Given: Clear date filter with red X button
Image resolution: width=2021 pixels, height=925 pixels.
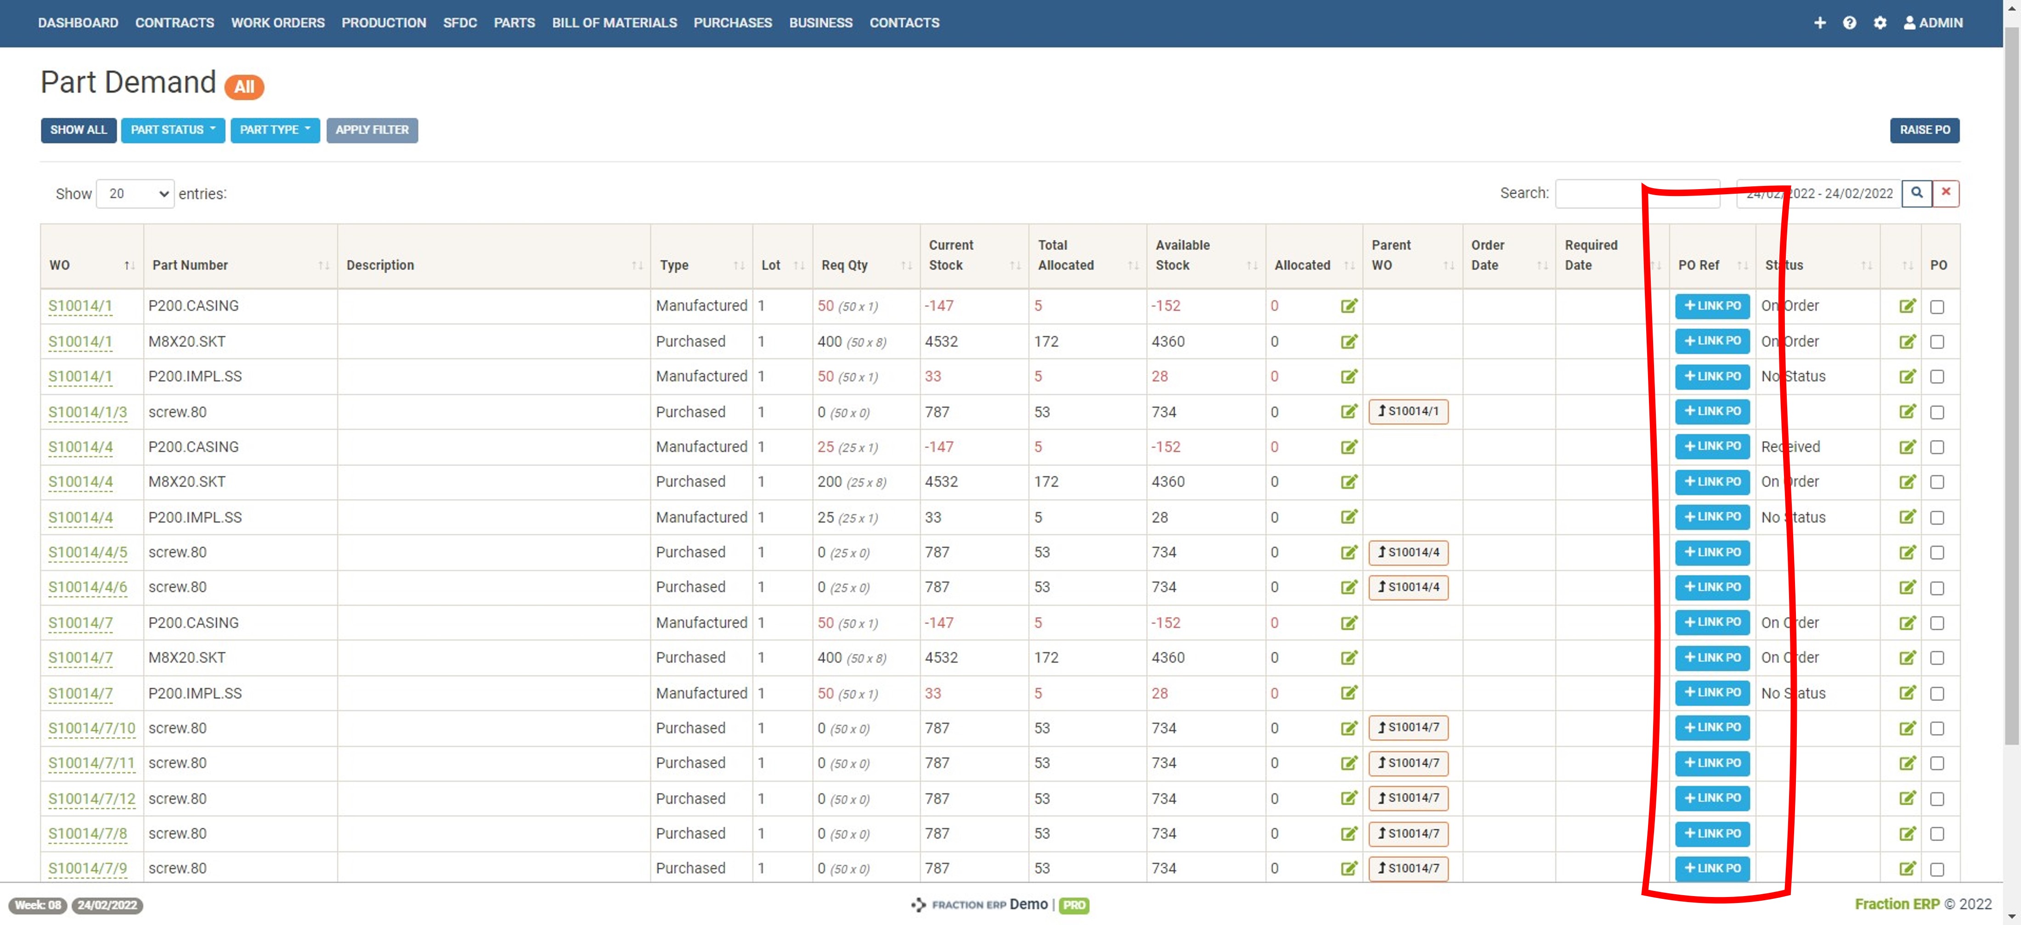Looking at the screenshot, I should (x=1946, y=193).
